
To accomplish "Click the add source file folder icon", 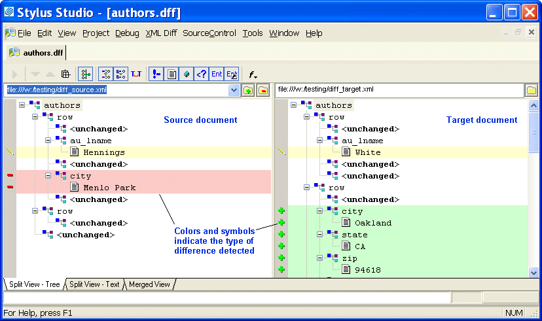I will [248, 90].
